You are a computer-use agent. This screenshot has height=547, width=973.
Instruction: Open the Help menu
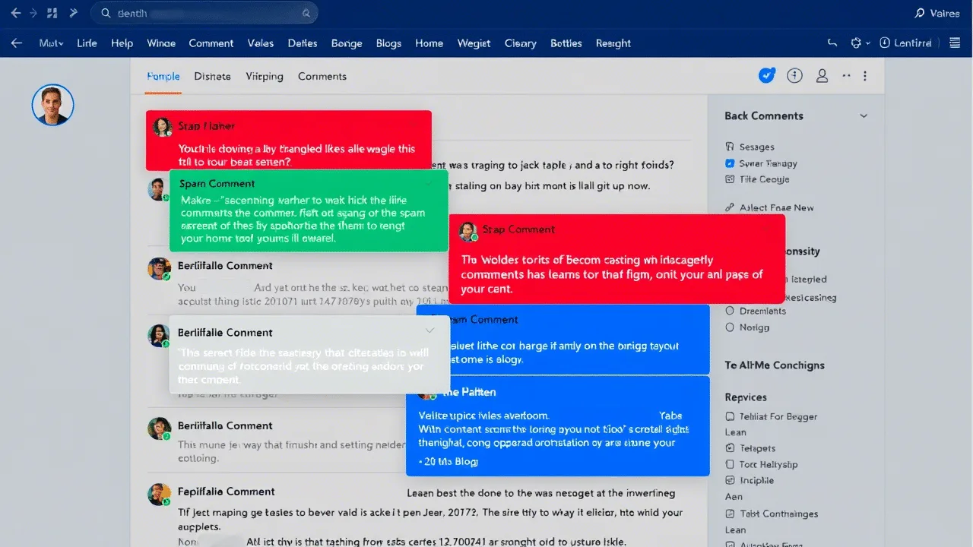click(x=122, y=43)
